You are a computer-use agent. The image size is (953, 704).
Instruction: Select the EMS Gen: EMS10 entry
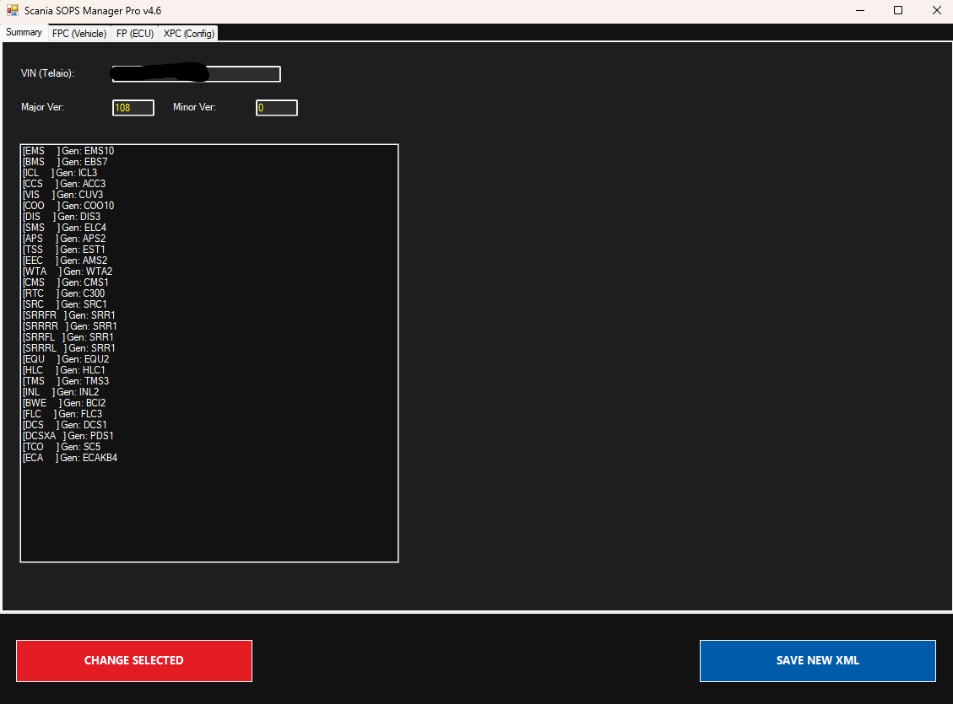click(68, 151)
